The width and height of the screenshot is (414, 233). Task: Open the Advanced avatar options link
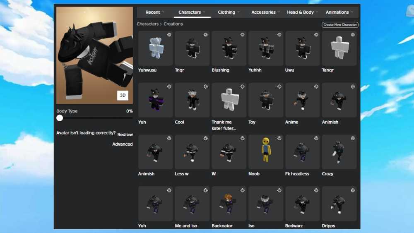click(x=122, y=144)
